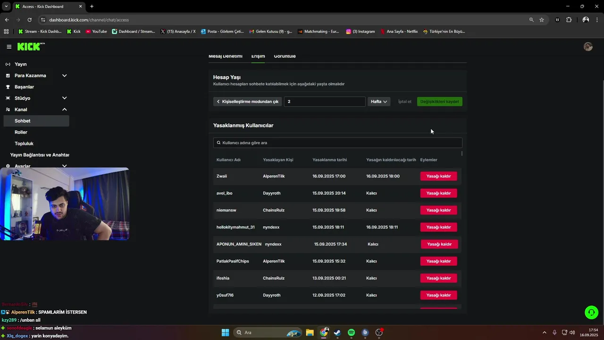604x340 pixels.
Task: Open a new browser tab
Action: pos(92,6)
